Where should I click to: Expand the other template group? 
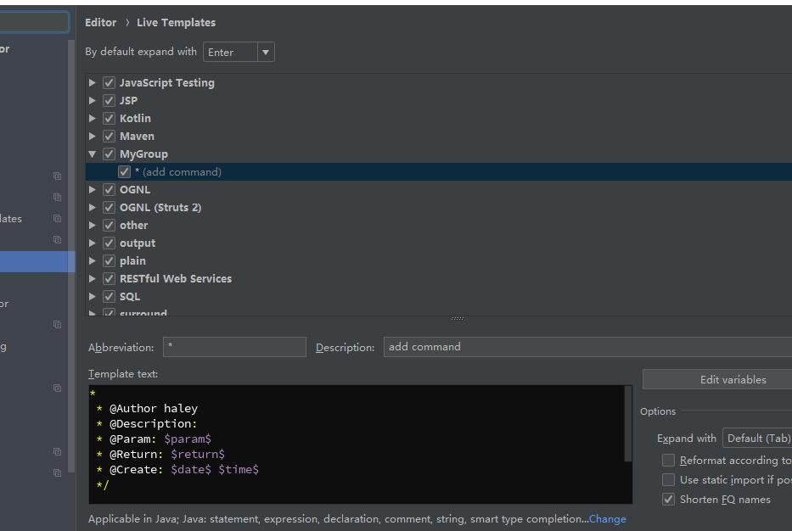[92, 225]
